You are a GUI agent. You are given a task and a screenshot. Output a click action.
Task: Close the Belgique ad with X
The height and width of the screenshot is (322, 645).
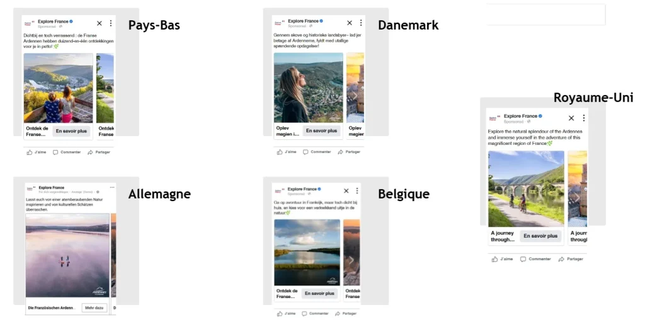[x=346, y=191]
